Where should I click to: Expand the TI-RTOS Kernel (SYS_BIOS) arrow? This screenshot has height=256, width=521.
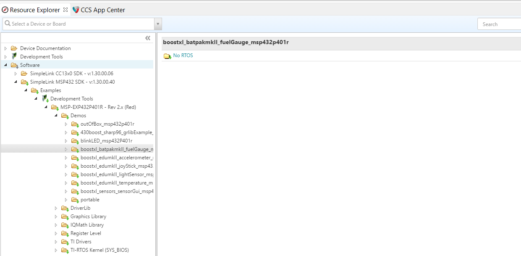[56, 250]
